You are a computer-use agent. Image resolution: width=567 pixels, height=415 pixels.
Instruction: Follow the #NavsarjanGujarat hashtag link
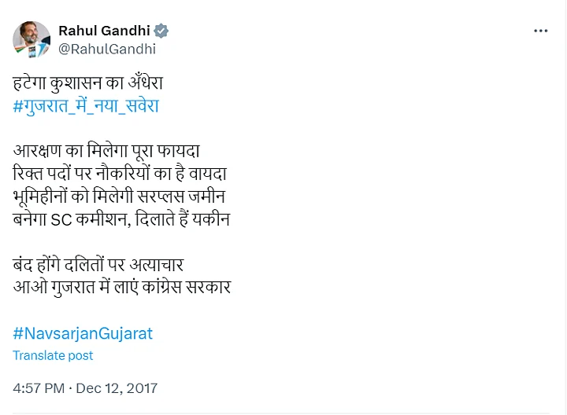[83, 333]
